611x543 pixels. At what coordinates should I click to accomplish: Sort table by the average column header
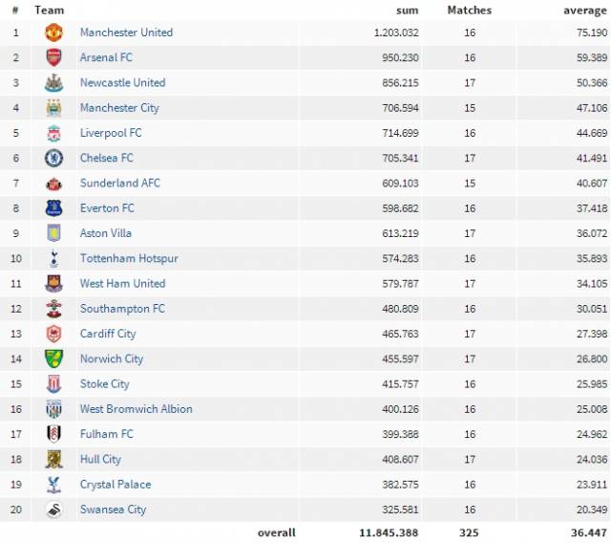click(x=585, y=11)
